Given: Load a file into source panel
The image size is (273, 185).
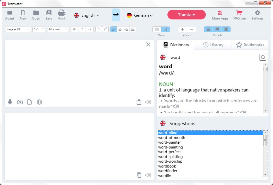Looking at the screenshot, I should click(x=29, y=102).
